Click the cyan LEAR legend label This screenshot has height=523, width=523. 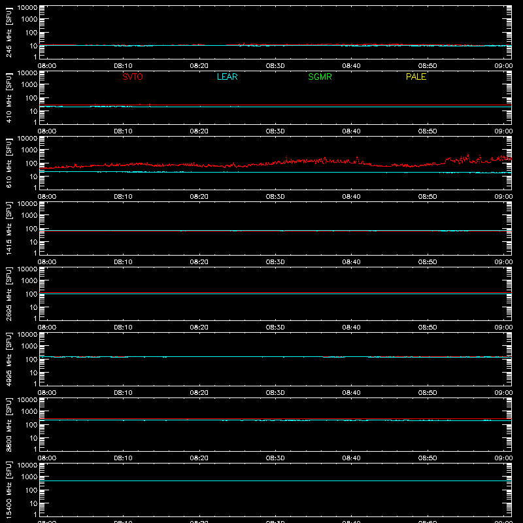pos(227,76)
